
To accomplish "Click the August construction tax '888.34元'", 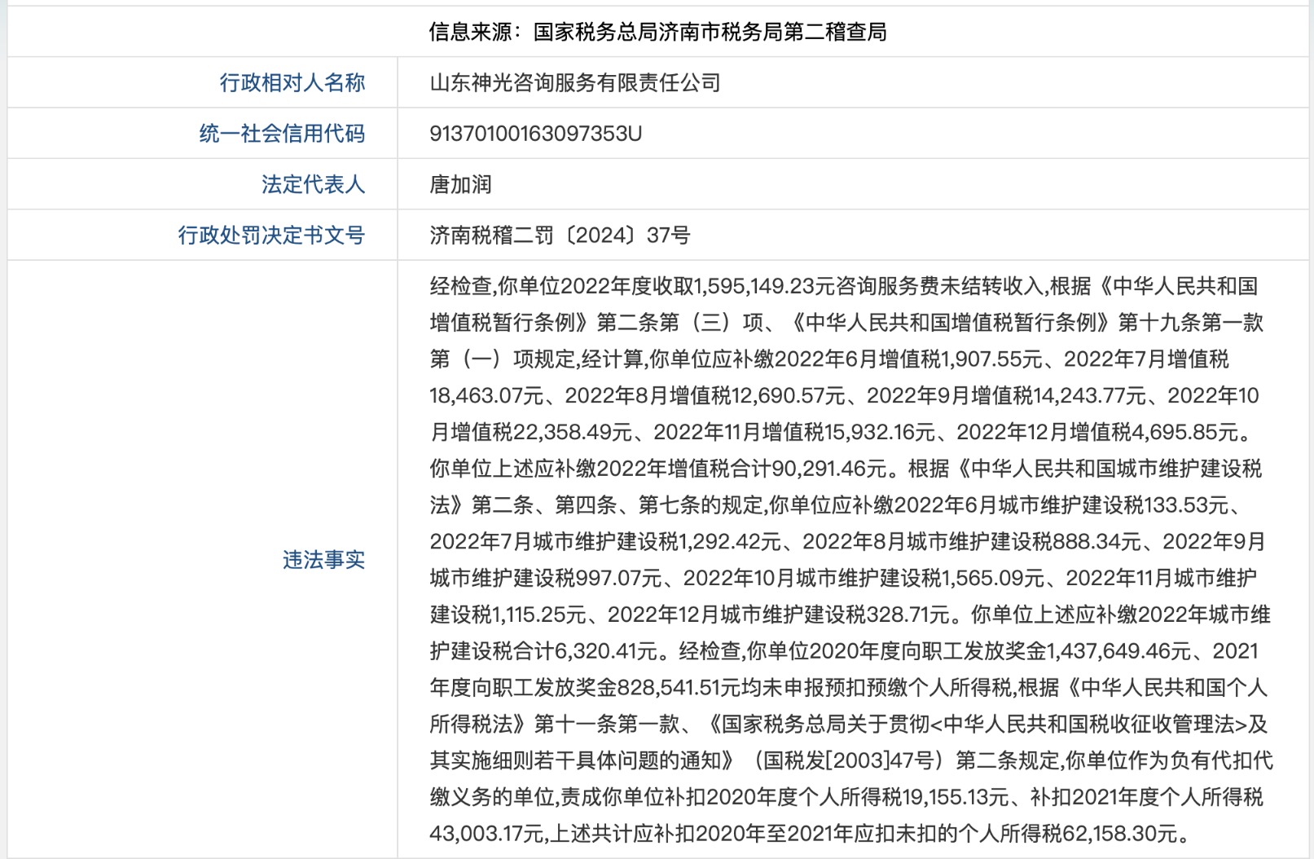I will (x=1096, y=542).
